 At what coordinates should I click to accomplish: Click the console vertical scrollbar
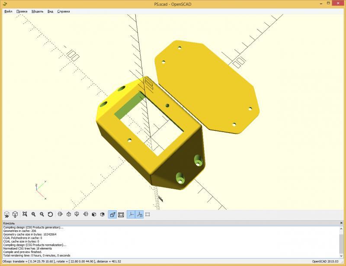342,242
